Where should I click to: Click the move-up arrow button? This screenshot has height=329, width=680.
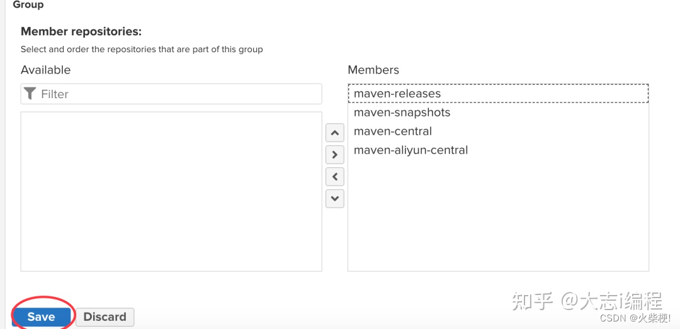(335, 133)
